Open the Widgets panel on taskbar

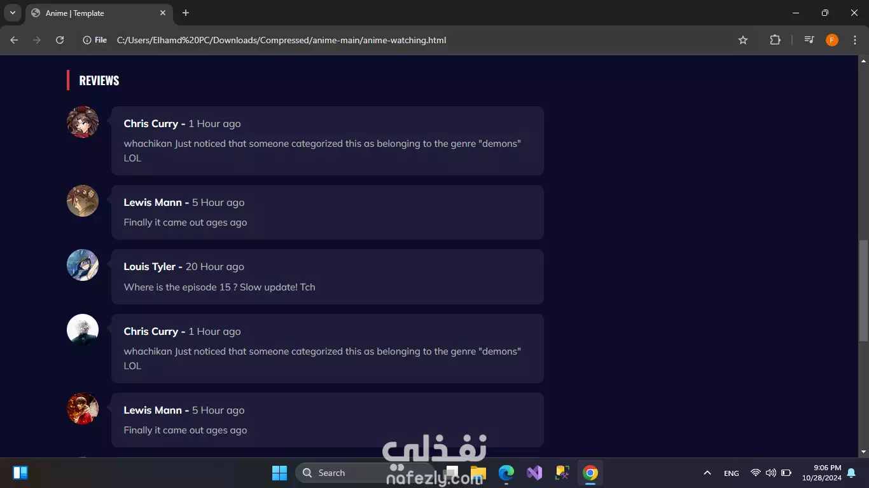(20, 473)
